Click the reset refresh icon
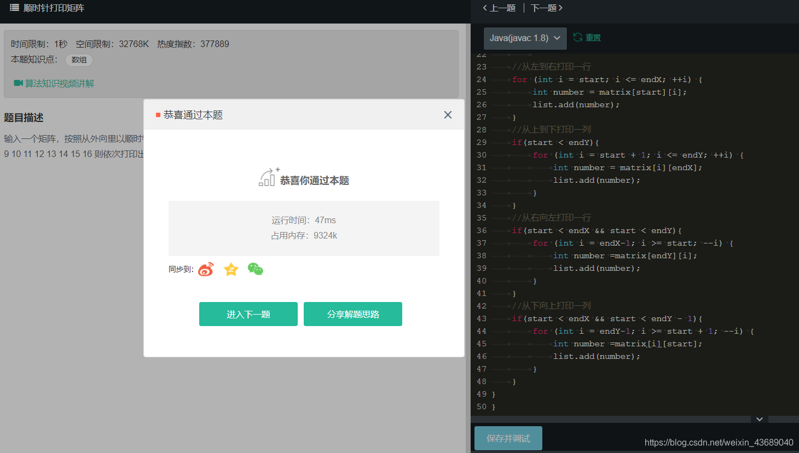799x453 pixels. (x=578, y=37)
